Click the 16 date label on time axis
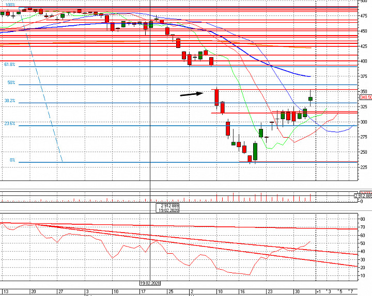Screen dimensions: 372x296 tap(242, 291)
